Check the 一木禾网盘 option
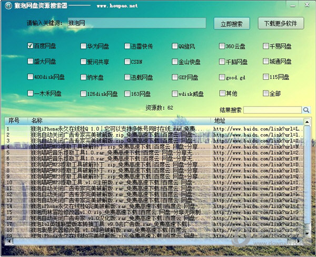The image size is (316, 257). [x=30, y=93]
